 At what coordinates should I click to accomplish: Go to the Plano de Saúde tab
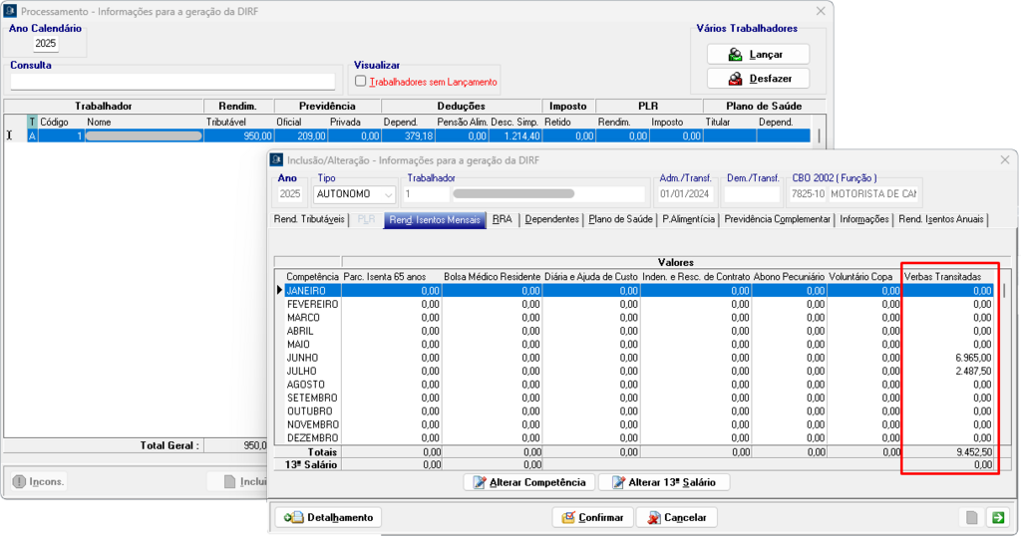click(x=620, y=219)
